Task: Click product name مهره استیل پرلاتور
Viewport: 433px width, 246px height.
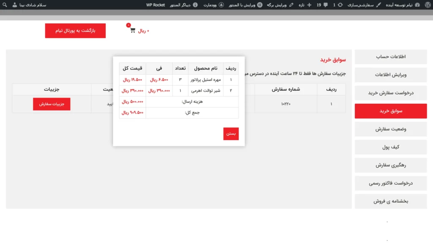Action: [206, 80]
